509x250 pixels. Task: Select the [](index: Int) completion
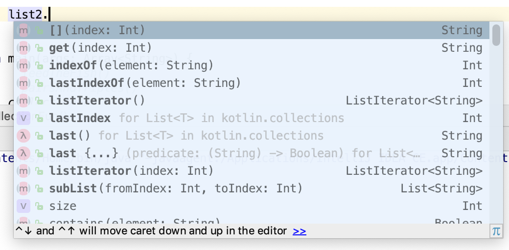(97, 30)
